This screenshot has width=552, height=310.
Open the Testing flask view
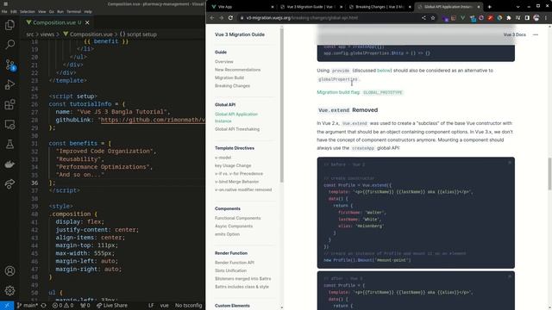9,144
